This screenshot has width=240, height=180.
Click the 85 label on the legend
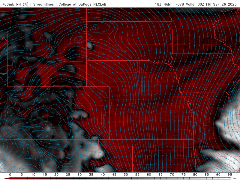207,175
